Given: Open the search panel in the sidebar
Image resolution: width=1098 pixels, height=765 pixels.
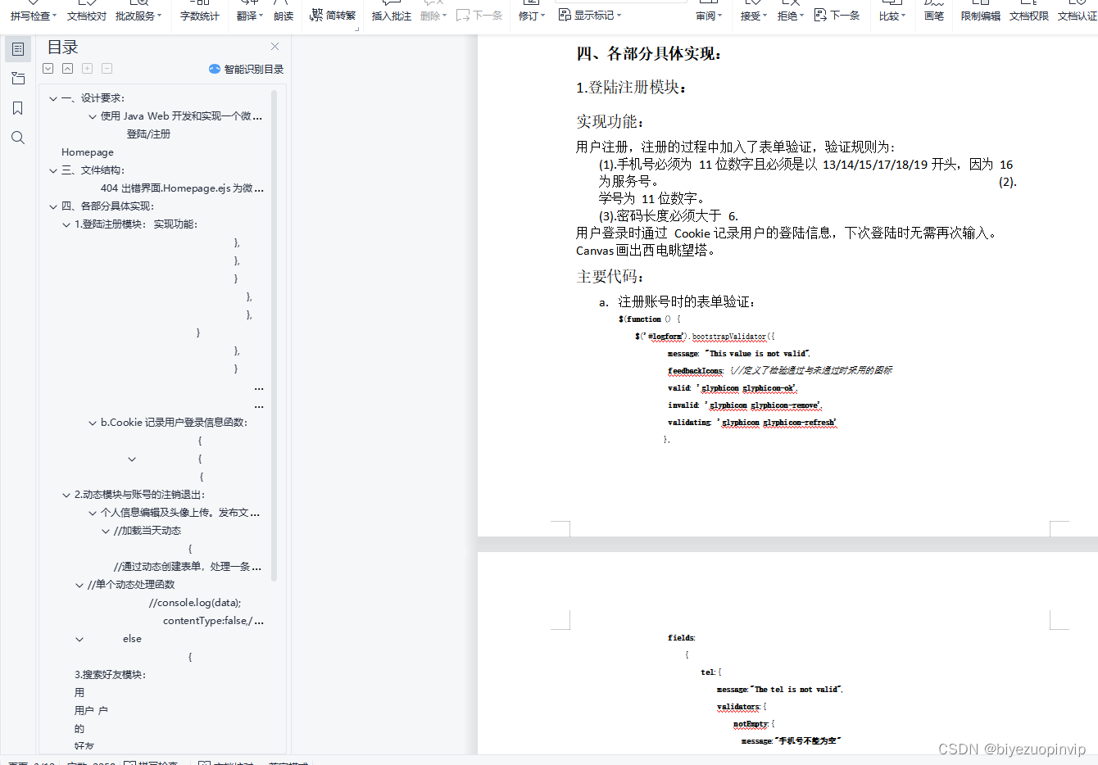Looking at the screenshot, I should (18, 138).
